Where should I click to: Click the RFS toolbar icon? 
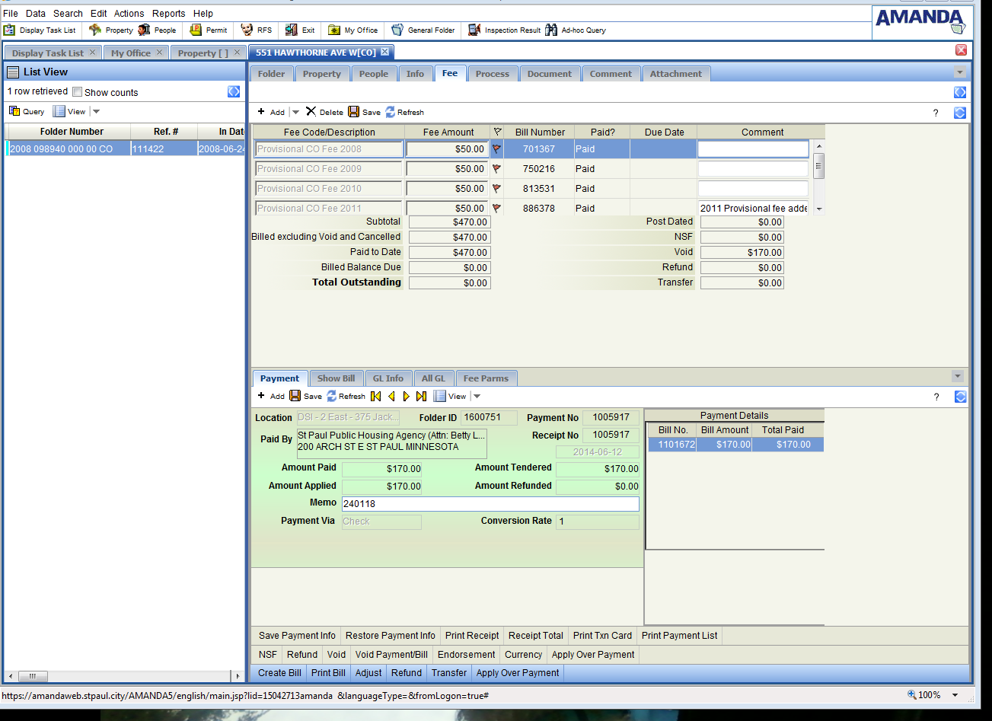click(247, 30)
